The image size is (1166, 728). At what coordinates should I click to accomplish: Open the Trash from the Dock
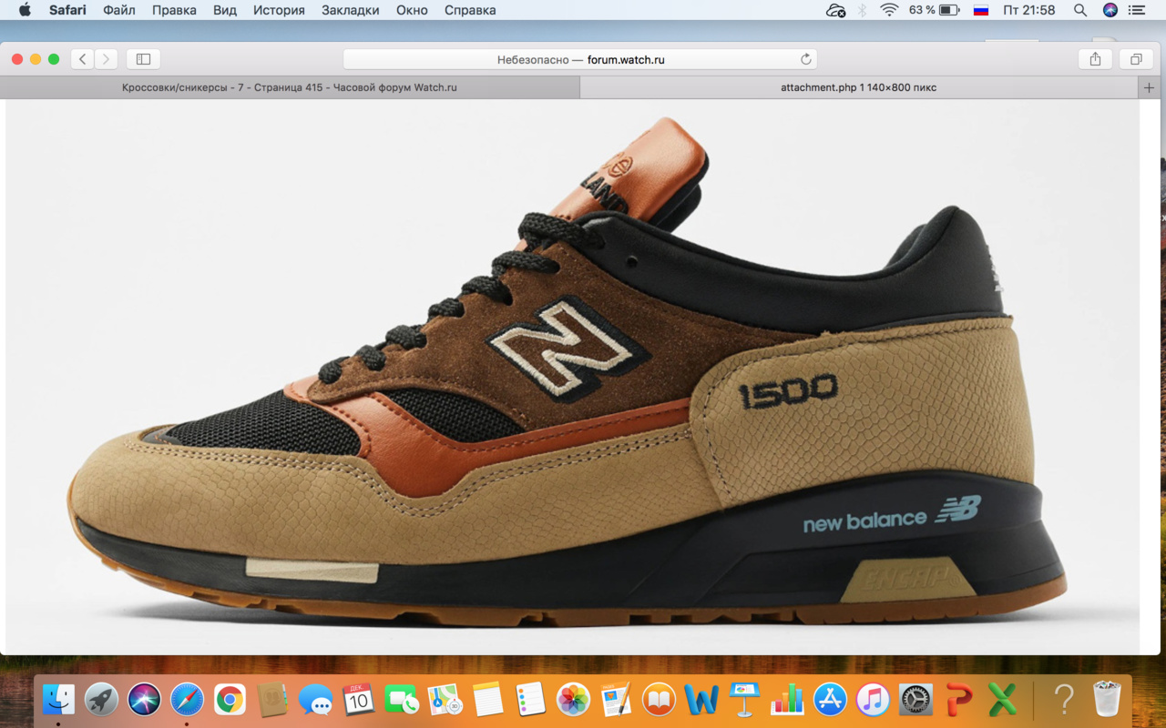1107,699
